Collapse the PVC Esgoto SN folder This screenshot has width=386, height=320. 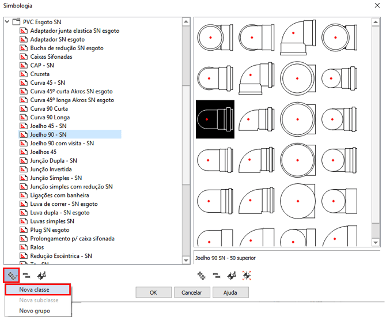click(7, 22)
